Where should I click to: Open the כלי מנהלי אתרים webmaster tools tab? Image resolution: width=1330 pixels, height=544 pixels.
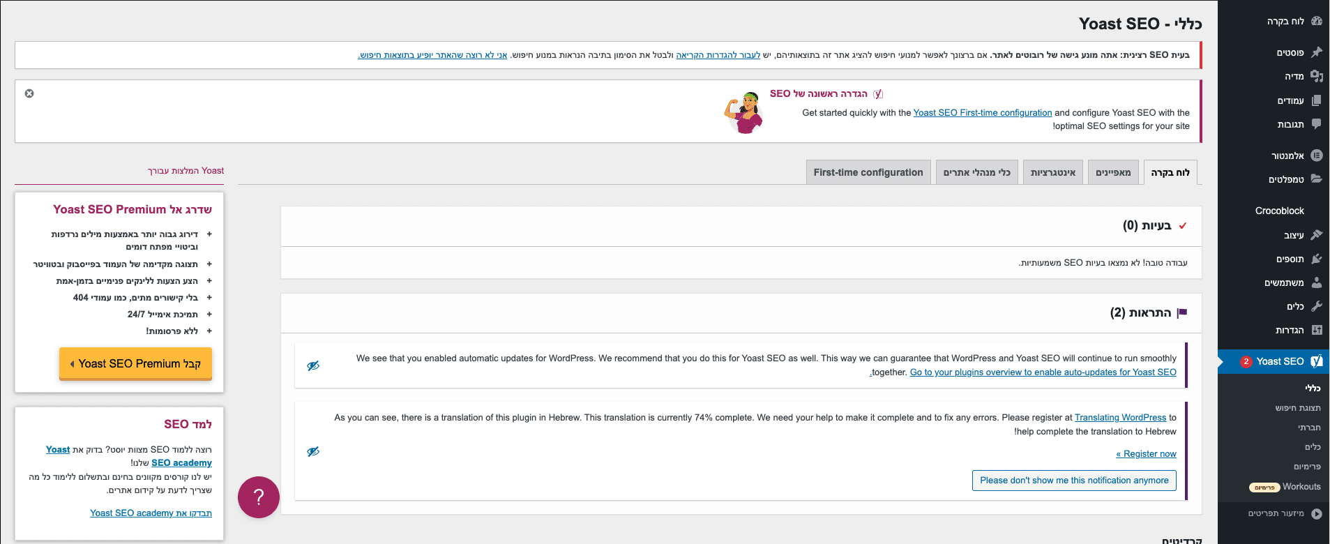(x=976, y=172)
